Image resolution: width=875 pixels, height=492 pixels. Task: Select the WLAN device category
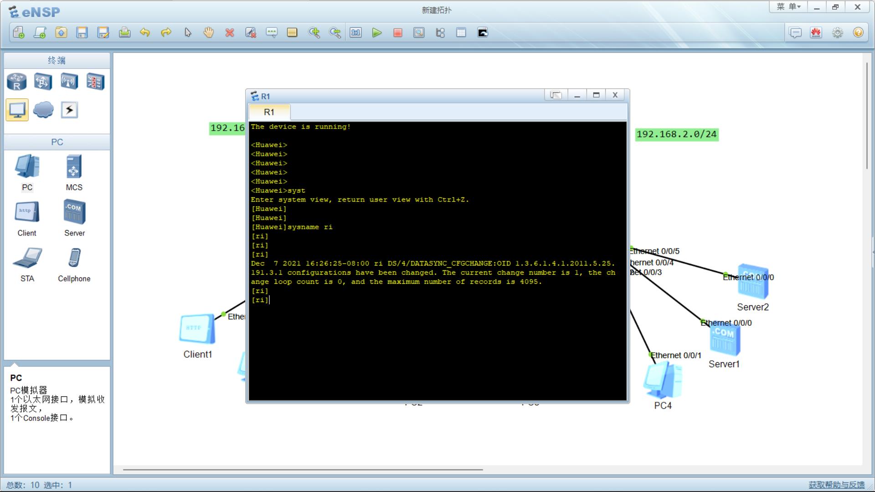tap(69, 82)
